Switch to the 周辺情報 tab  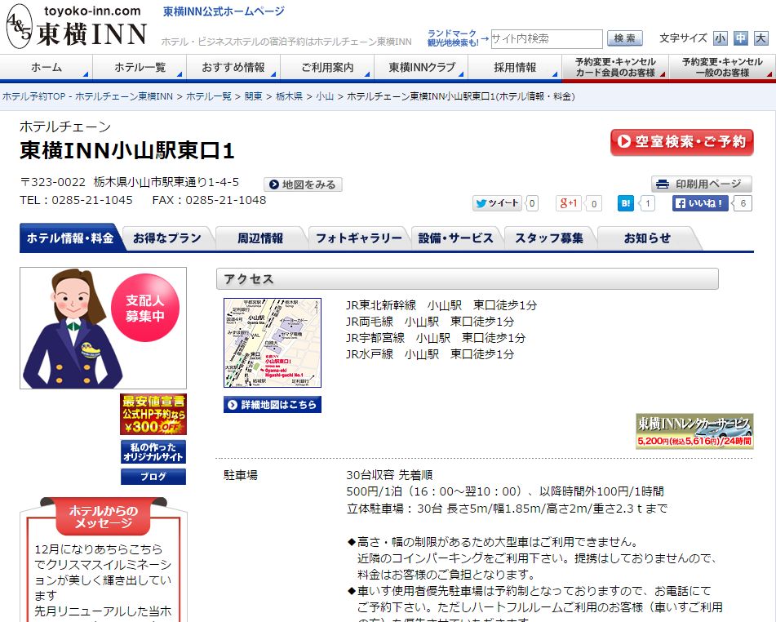[x=260, y=238]
